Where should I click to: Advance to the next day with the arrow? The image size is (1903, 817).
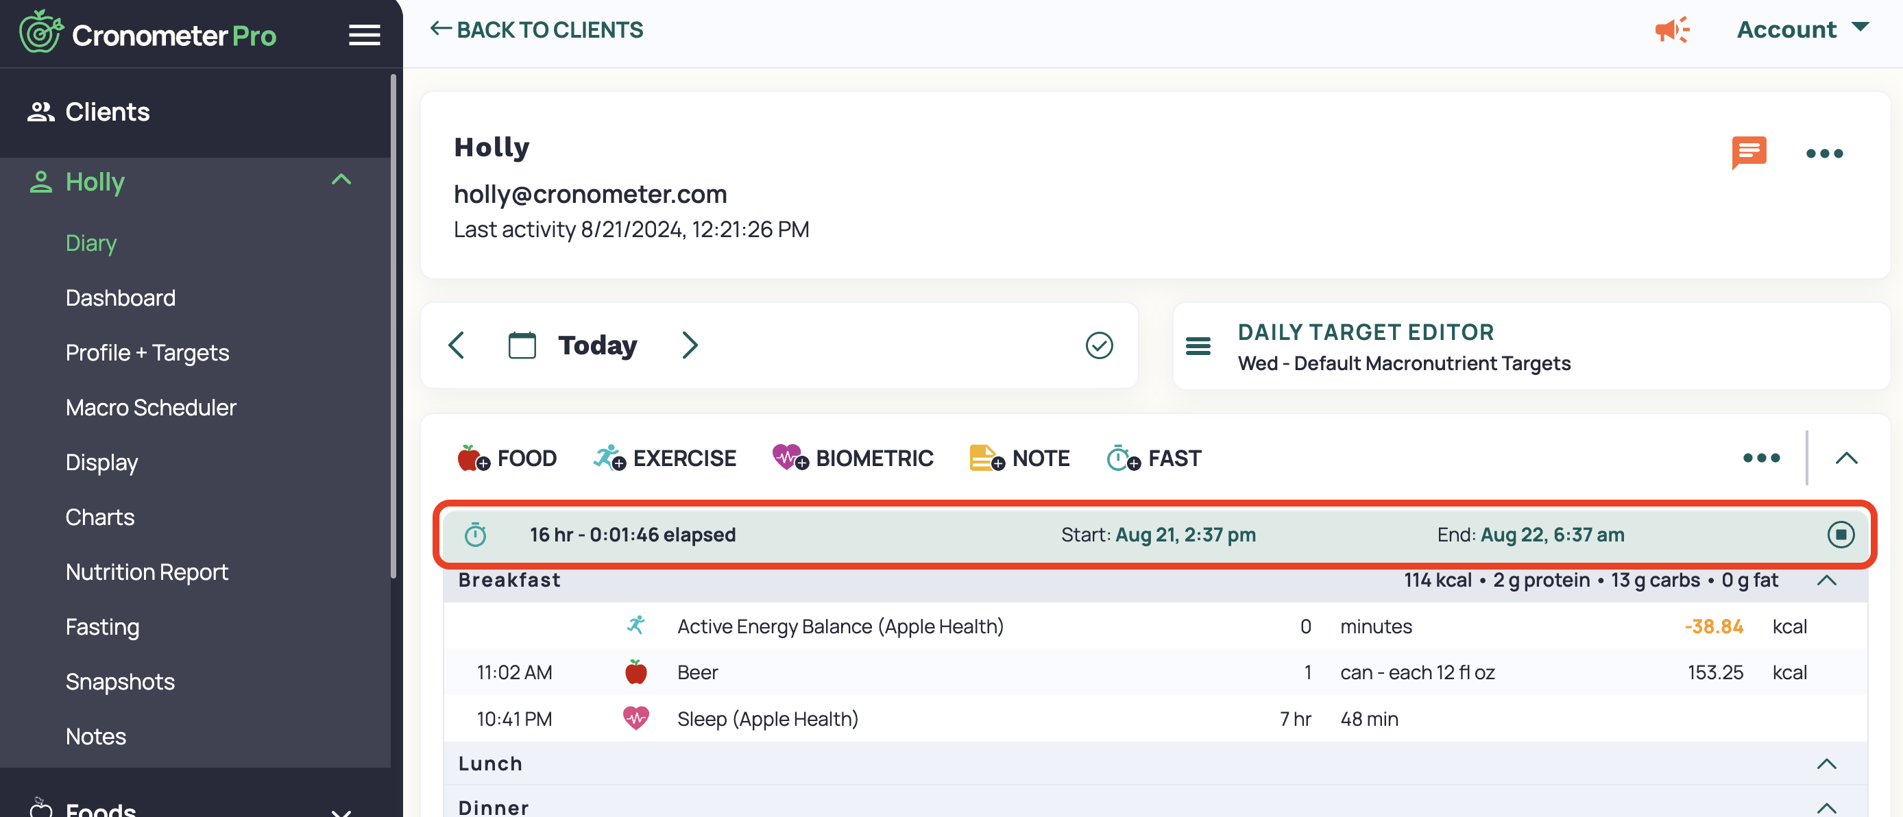click(689, 344)
